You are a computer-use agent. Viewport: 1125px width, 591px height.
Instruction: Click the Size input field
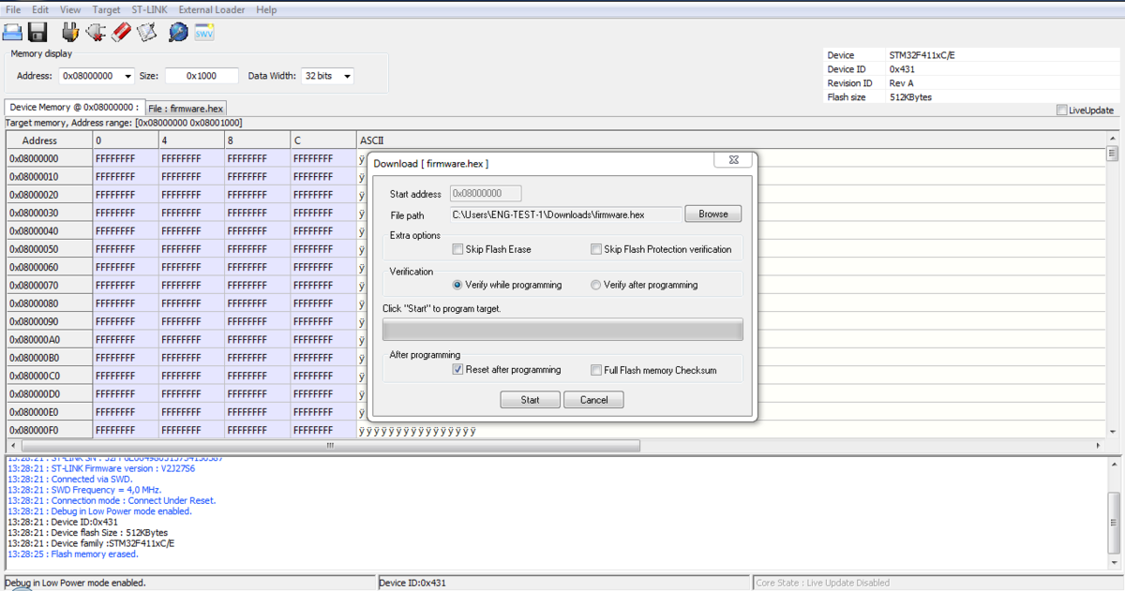202,76
